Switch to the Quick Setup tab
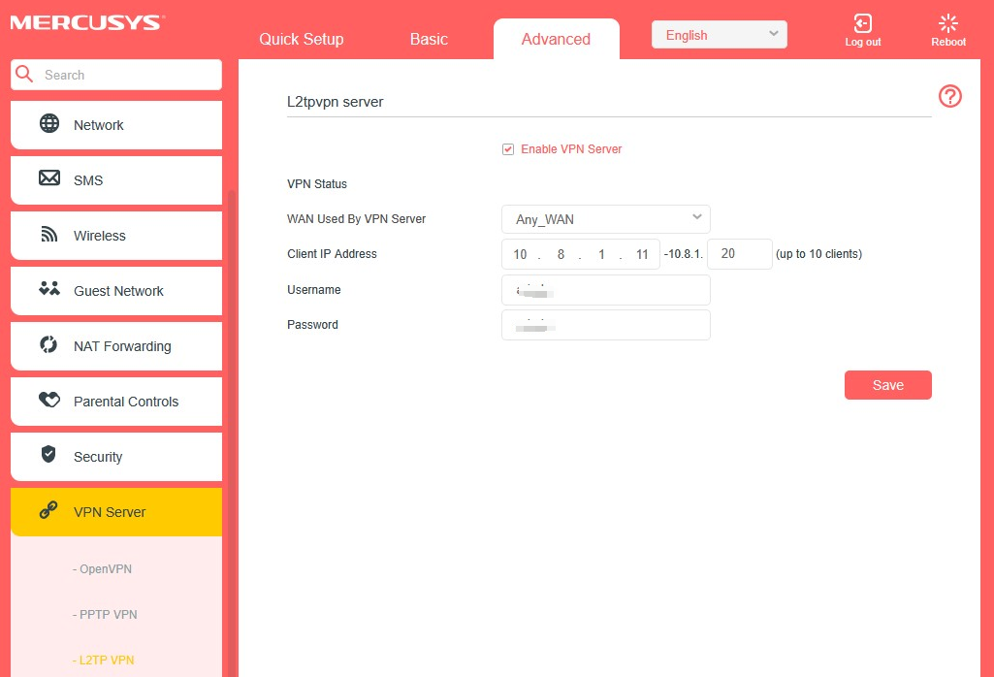 (x=301, y=39)
